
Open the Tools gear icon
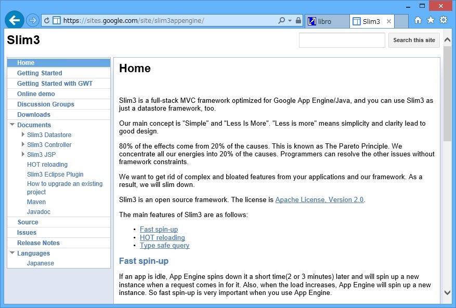pos(443,20)
